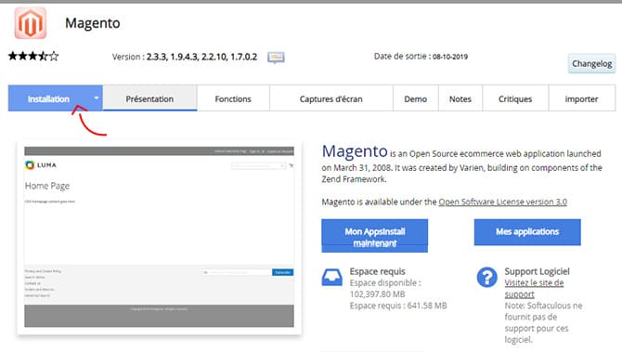Open the Installation tab
This screenshot has width=622, height=352.
pos(48,98)
